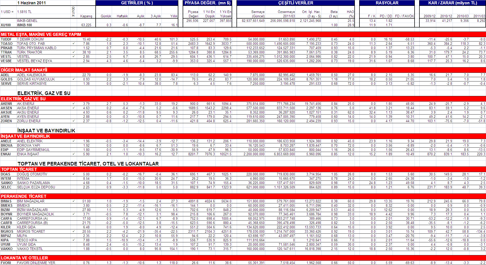Select the SERVE KIRTASİYE company cell
Image resolution: width=486 pixels, height=265 pixels.
[x=32, y=83]
